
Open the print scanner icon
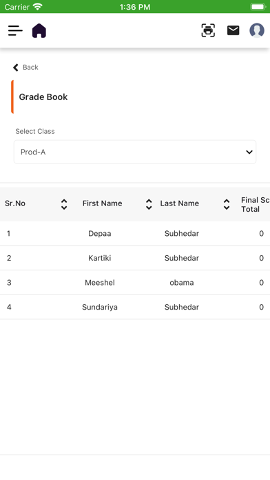(x=208, y=30)
